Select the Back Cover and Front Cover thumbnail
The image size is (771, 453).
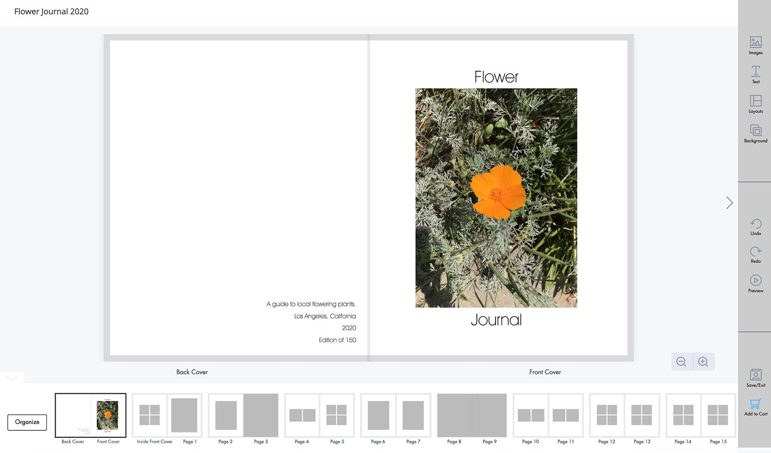90,416
